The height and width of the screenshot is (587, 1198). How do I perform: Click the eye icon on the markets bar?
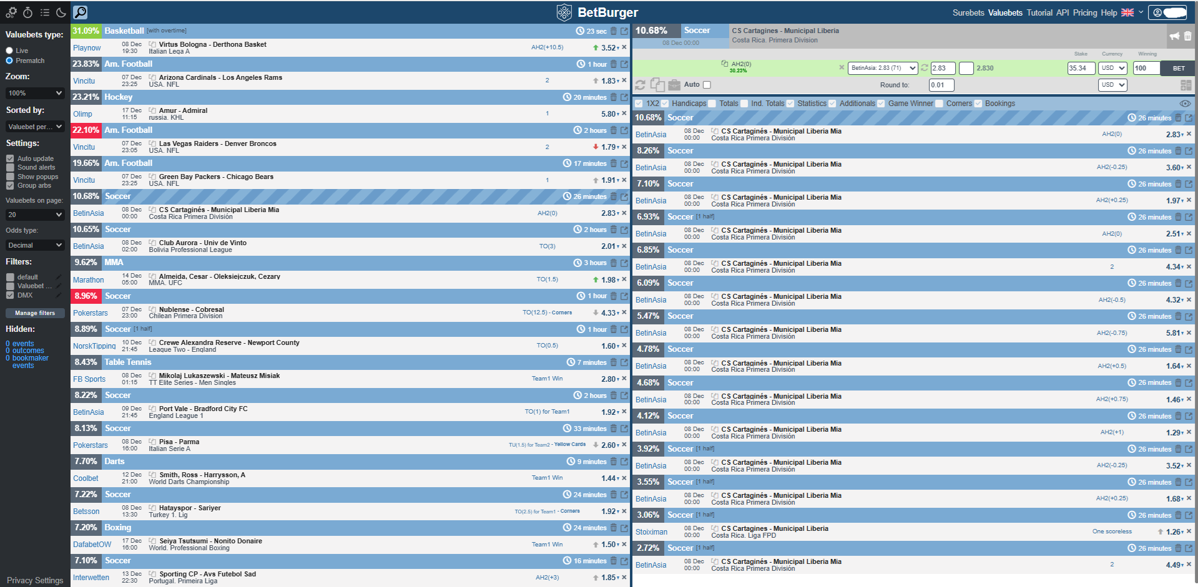(x=1185, y=104)
